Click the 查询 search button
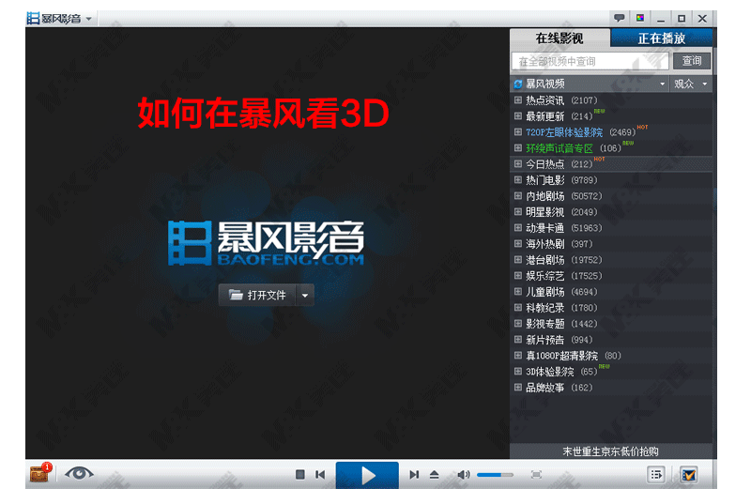751x504 pixels. [692, 61]
